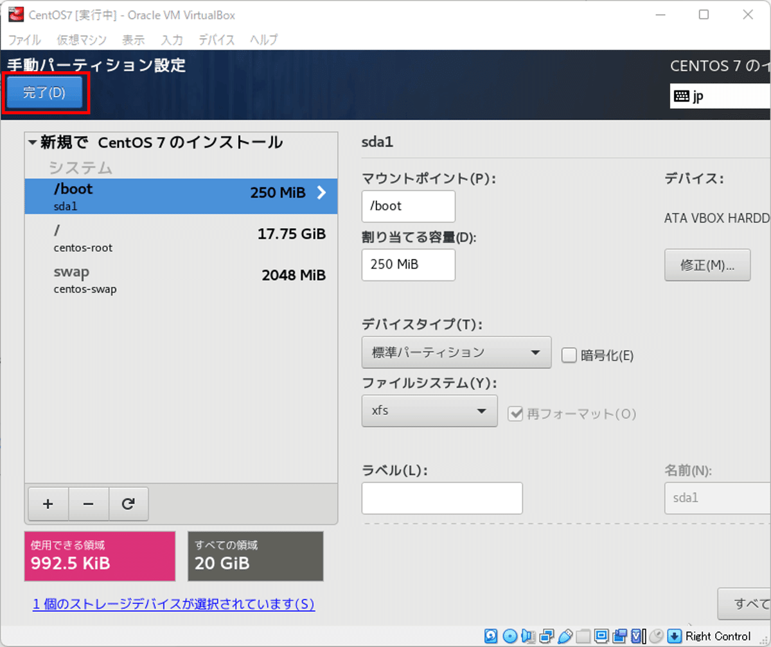Click the VirtualBox app icon in title bar
Screen dimensions: 771x647
tap(15, 14)
